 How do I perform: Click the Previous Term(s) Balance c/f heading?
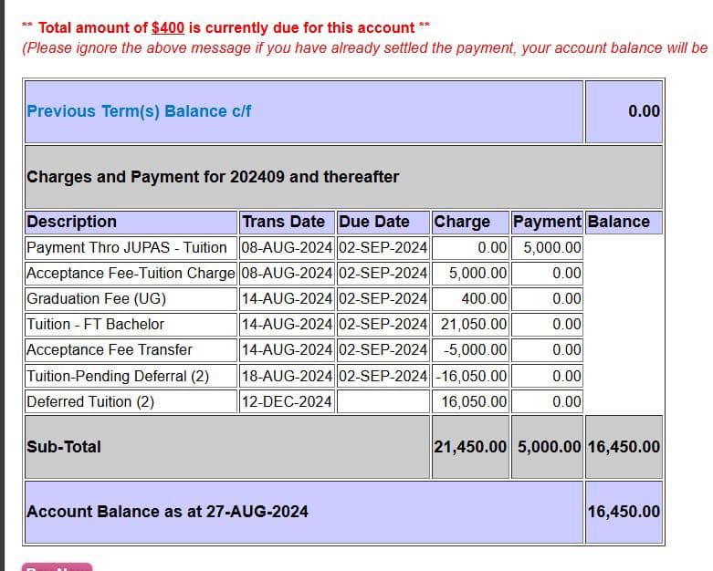click(x=139, y=111)
